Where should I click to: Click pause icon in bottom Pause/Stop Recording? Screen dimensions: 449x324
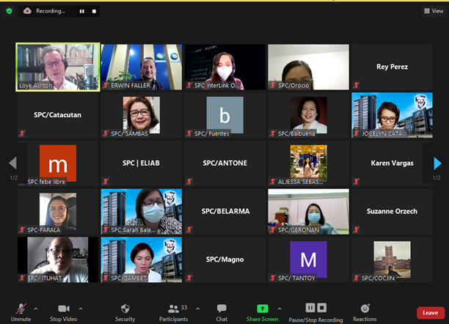[x=310, y=308]
